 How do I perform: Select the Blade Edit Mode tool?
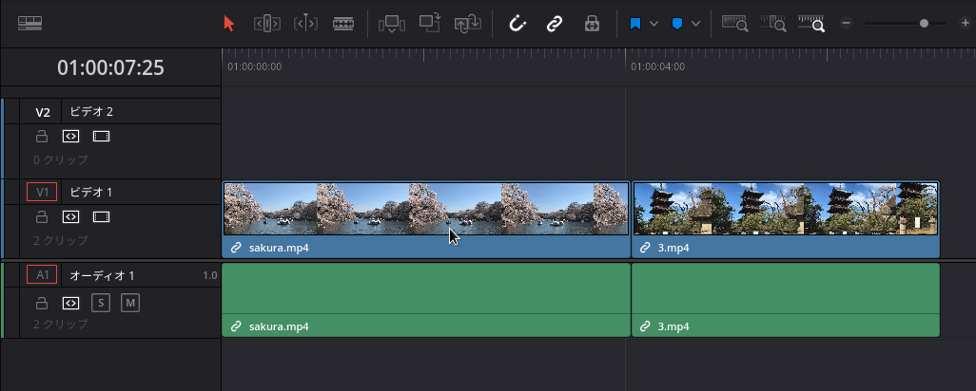click(343, 24)
